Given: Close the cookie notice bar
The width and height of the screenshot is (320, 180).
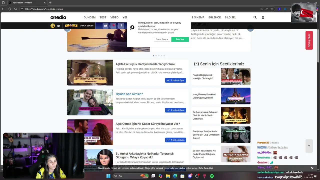Looking at the screenshot, I should pos(312,168).
